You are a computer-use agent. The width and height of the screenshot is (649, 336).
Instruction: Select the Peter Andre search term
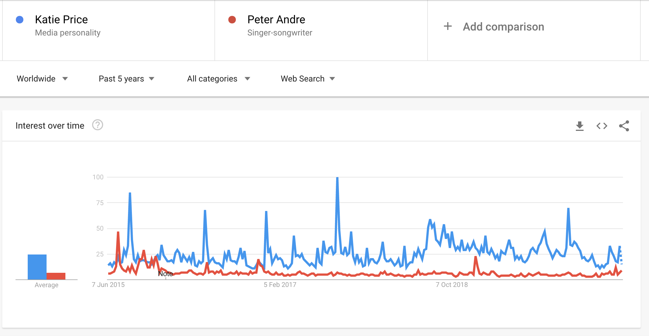pyautogui.click(x=276, y=20)
